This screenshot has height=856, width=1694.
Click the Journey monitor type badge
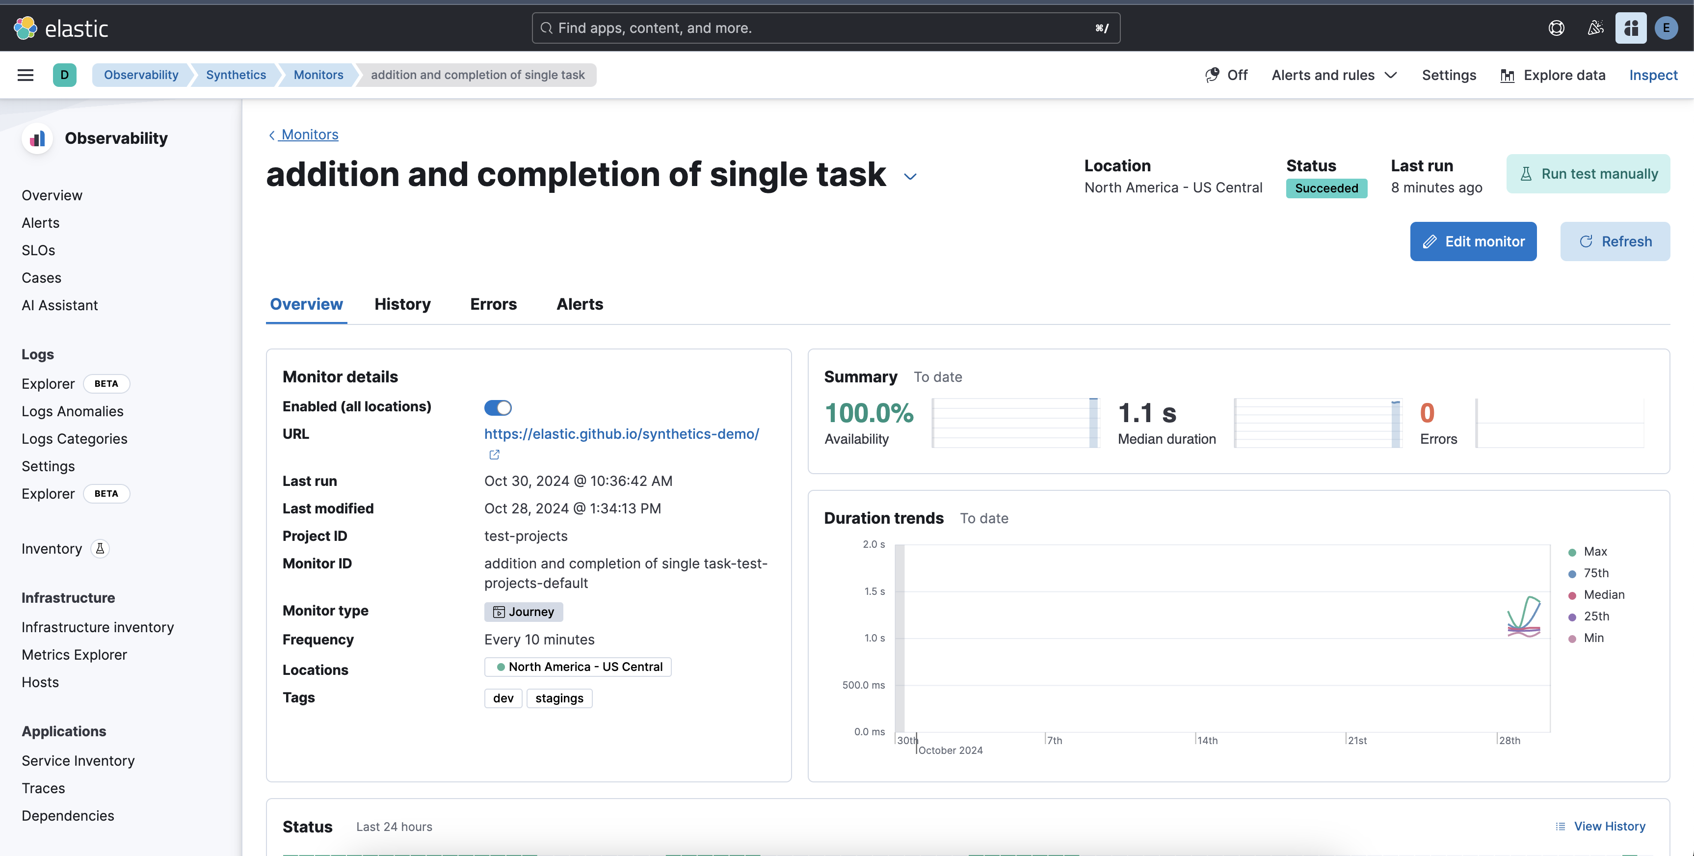coord(524,612)
